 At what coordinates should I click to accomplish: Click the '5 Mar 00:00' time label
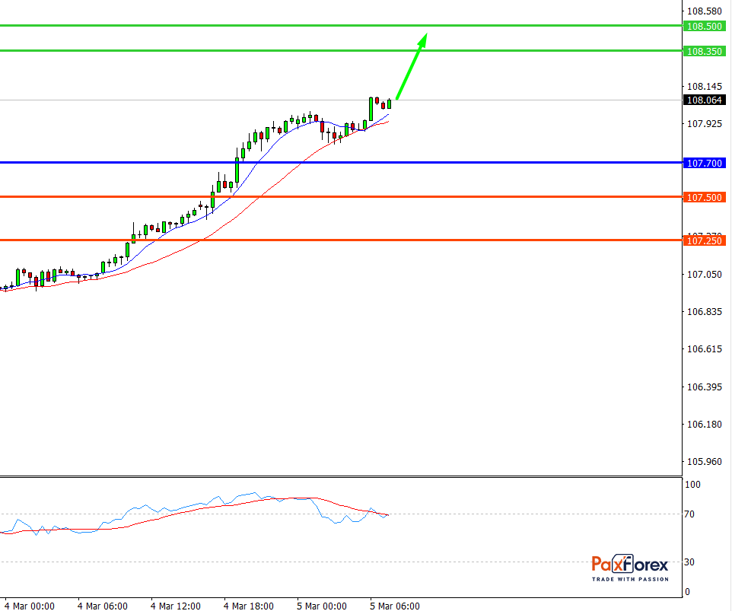(x=322, y=606)
